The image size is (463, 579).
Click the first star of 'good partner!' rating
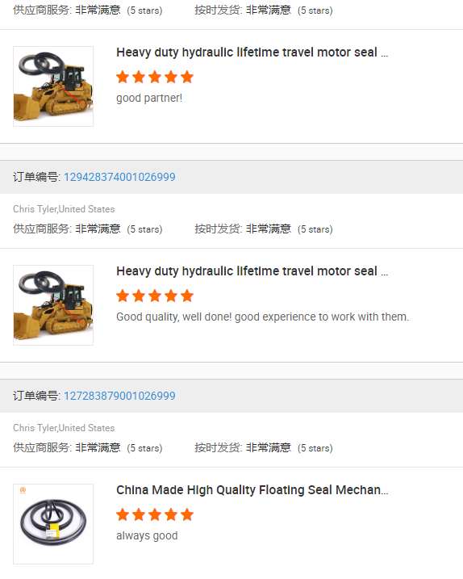click(x=123, y=78)
